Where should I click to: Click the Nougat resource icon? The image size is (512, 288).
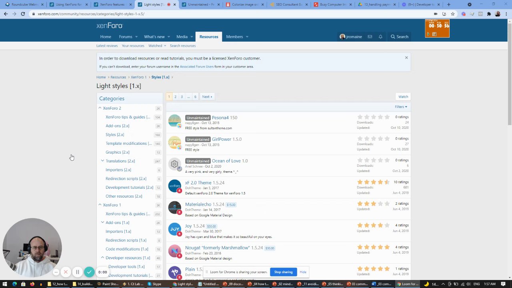[x=174, y=251]
